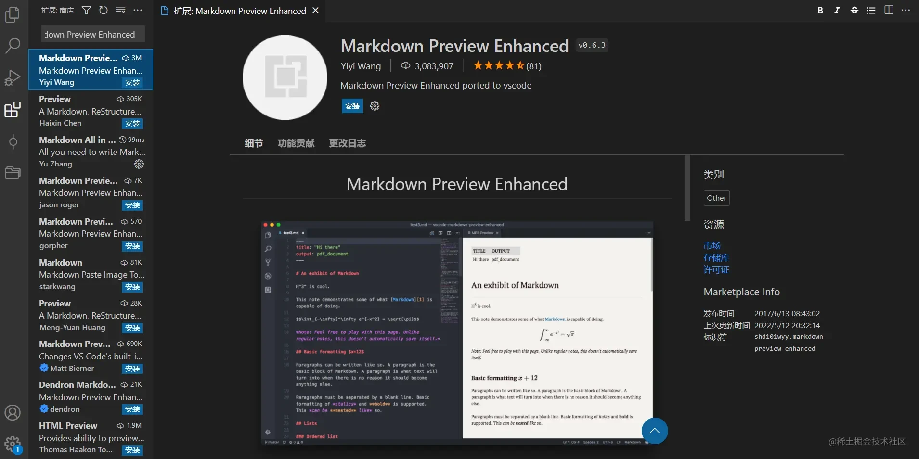Open editor more actions menu
919x459 pixels.
[x=906, y=10]
